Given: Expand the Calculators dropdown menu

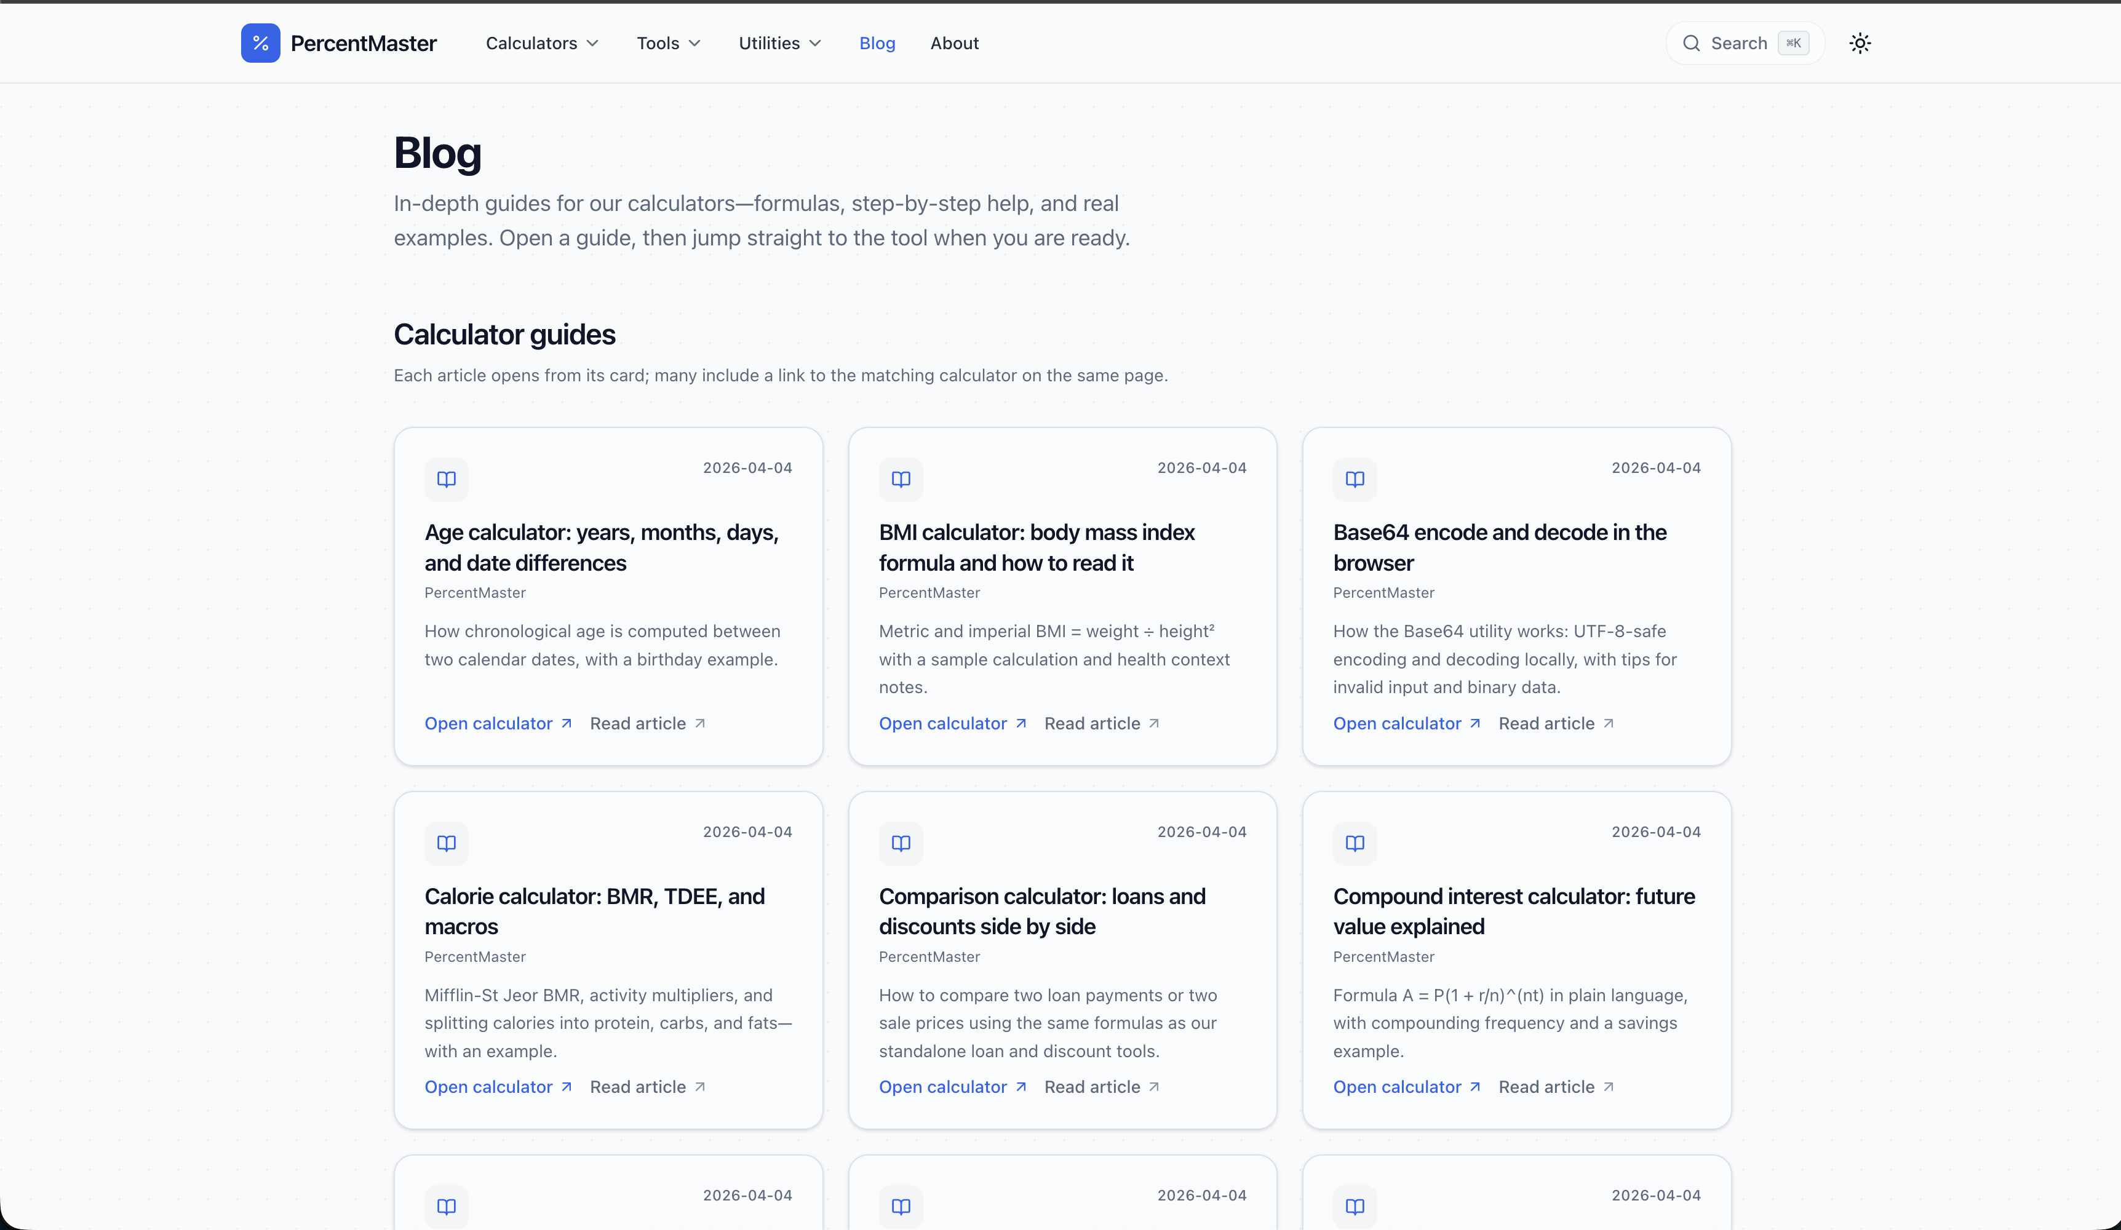Looking at the screenshot, I should click(541, 43).
